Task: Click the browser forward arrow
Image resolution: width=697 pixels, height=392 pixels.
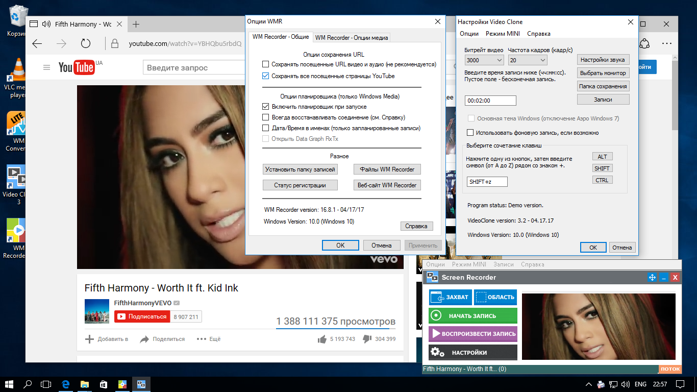Action: (61, 44)
